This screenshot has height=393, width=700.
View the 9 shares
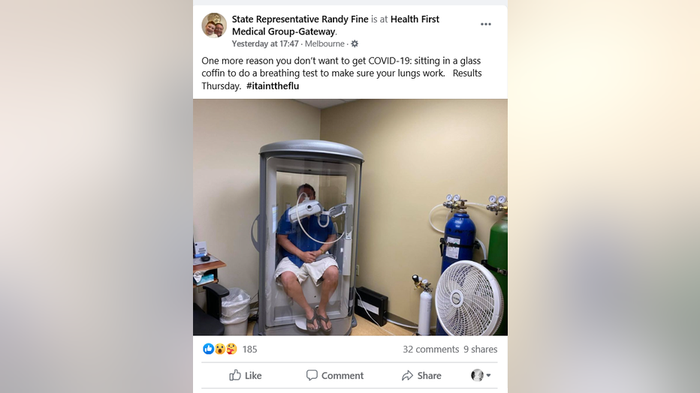[481, 349]
